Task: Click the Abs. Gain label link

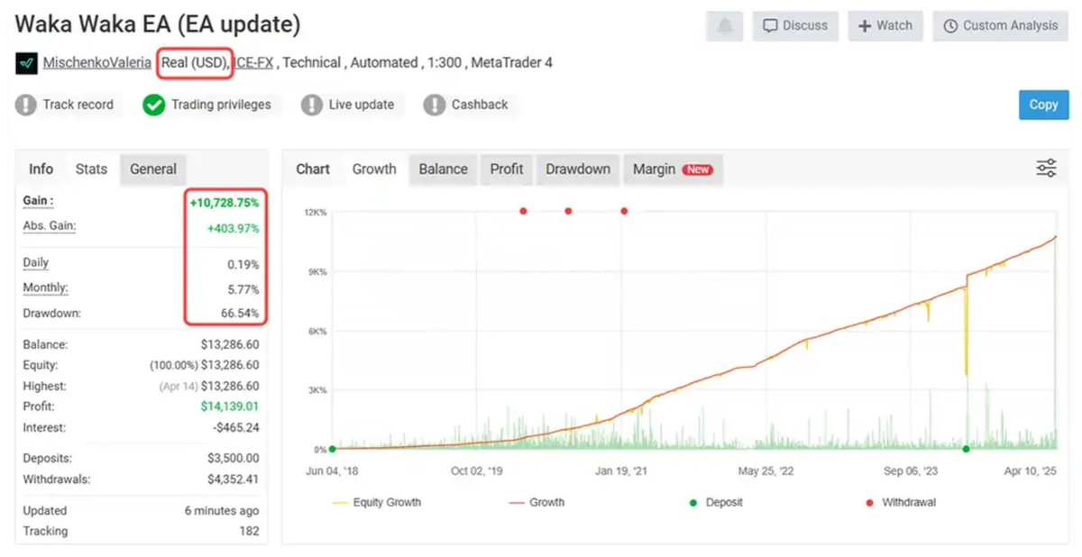Action: pos(50,226)
